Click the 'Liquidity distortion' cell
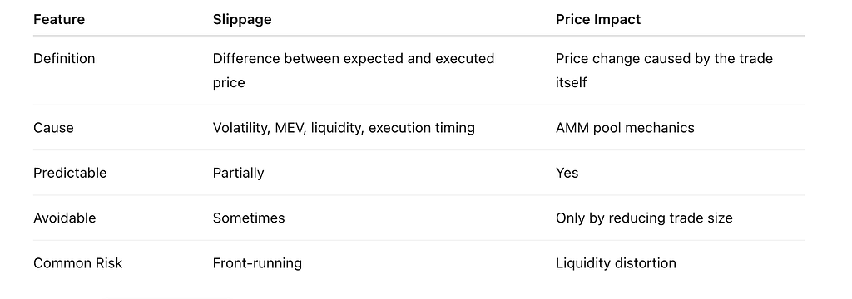This screenshot has width=852, height=299. [616, 263]
